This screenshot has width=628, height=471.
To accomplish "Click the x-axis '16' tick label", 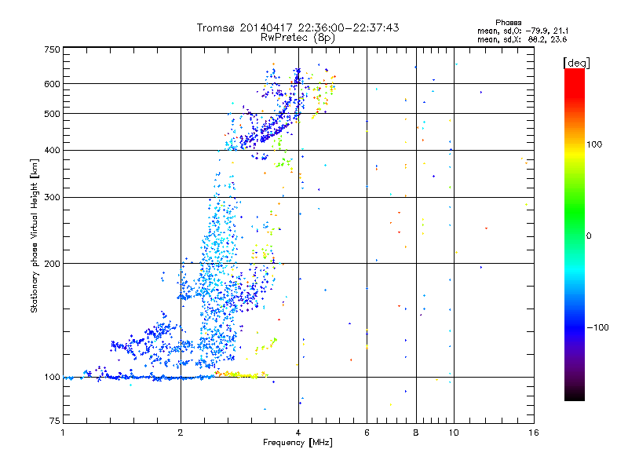I will tap(534, 433).
